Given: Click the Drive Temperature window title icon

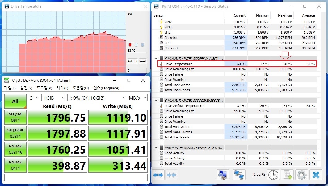Looking at the screenshot, I should (x=7, y=6).
